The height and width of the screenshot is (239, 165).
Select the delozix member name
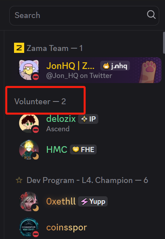point(61,119)
